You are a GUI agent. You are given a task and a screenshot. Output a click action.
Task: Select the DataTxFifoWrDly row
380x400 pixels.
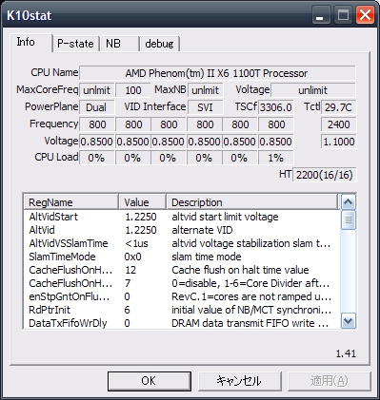point(182,323)
